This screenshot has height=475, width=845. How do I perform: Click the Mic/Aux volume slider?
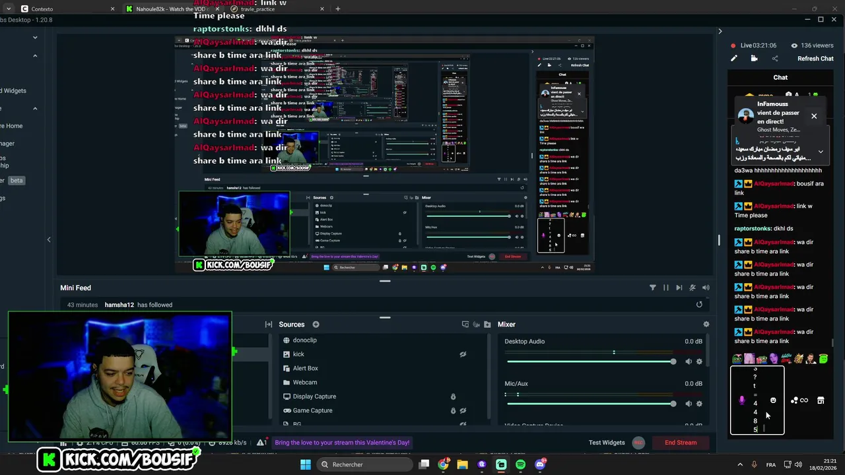[592, 404]
